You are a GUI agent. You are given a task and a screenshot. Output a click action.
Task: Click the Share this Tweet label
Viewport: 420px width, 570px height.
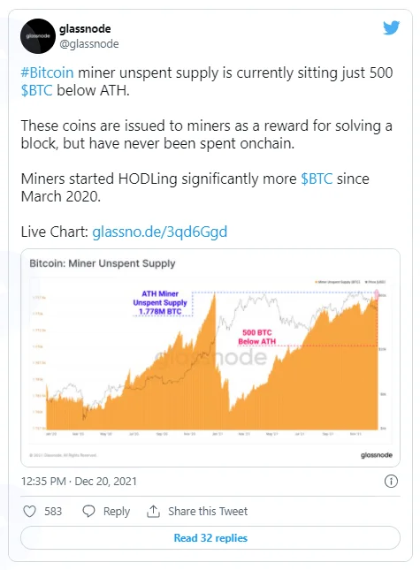pos(208,511)
